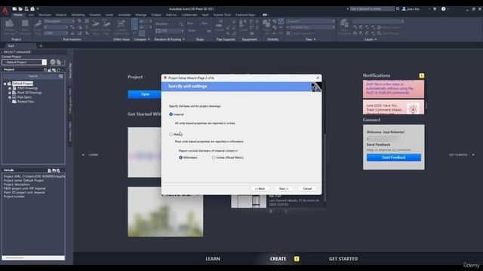Close the Project Setup Wizard dialog

[318, 78]
